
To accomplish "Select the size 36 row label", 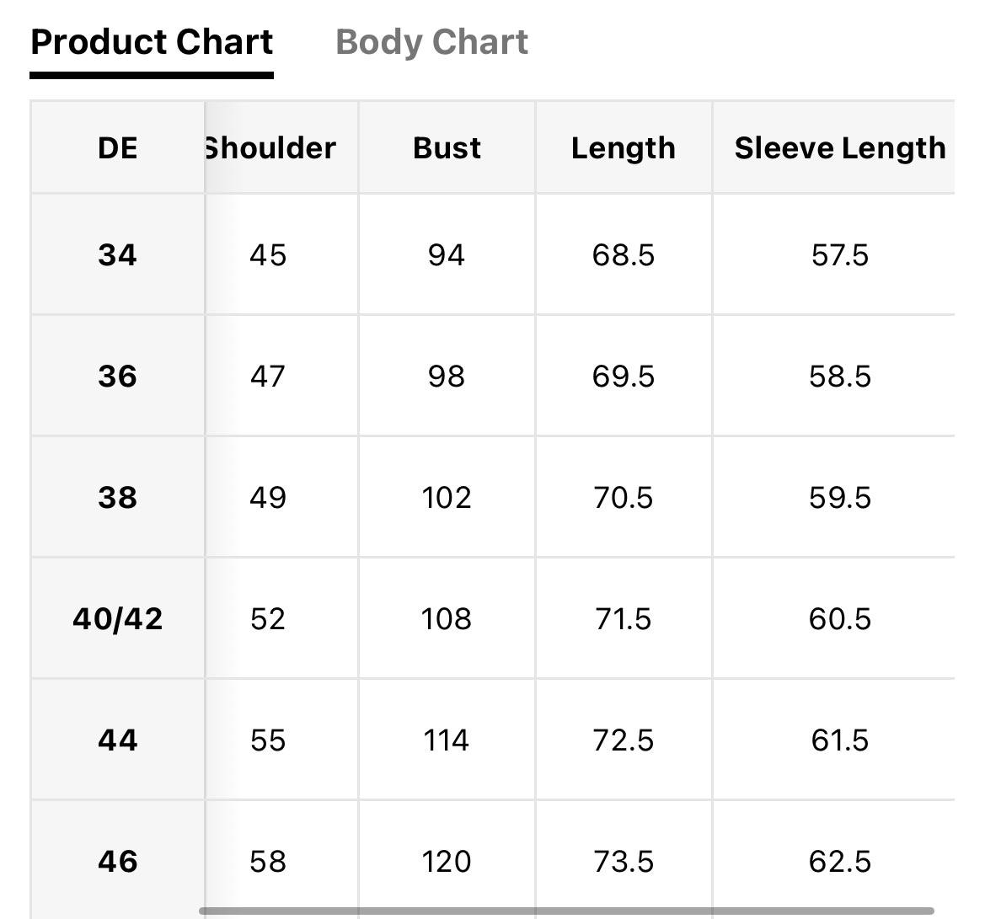I will (x=117, y=377).
